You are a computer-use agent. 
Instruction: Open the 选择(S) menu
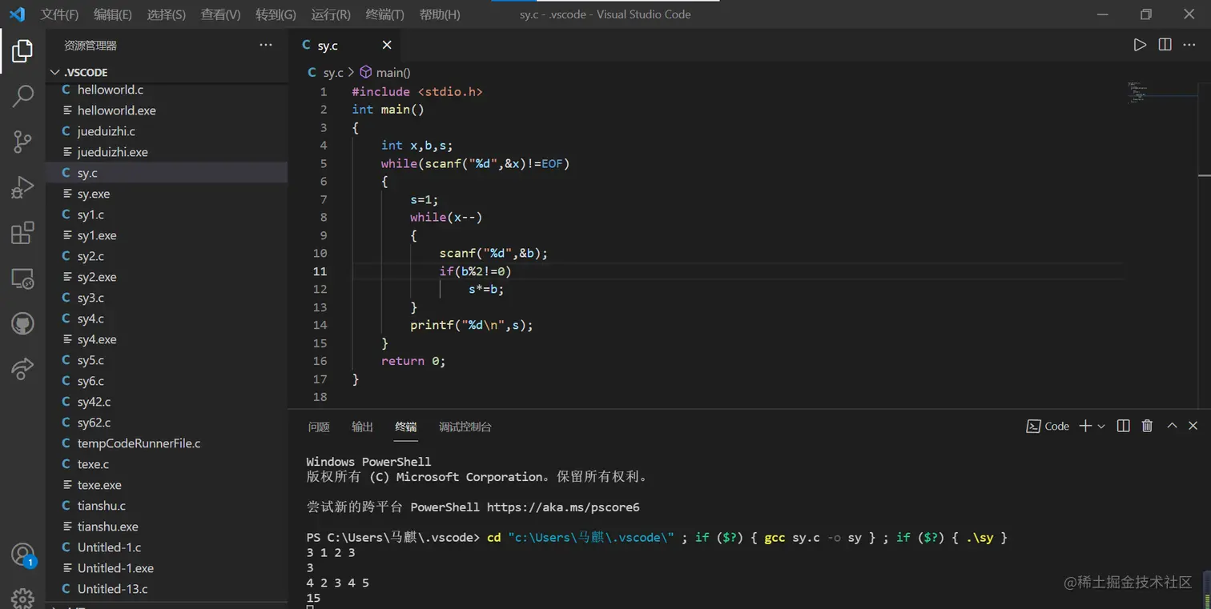[x=167, y=14]
